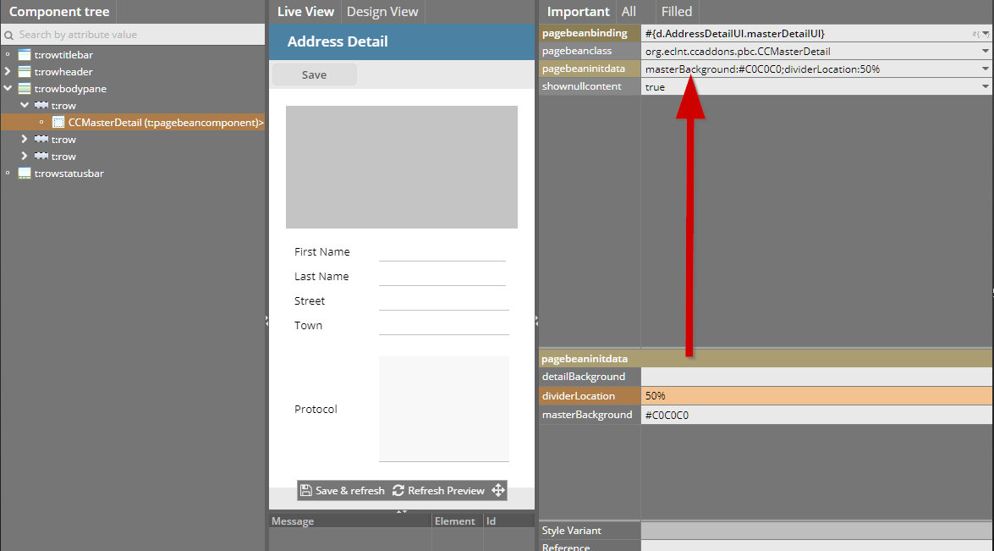Expand the last t:row node
This screenshot has width=994, height=551.
25,157
